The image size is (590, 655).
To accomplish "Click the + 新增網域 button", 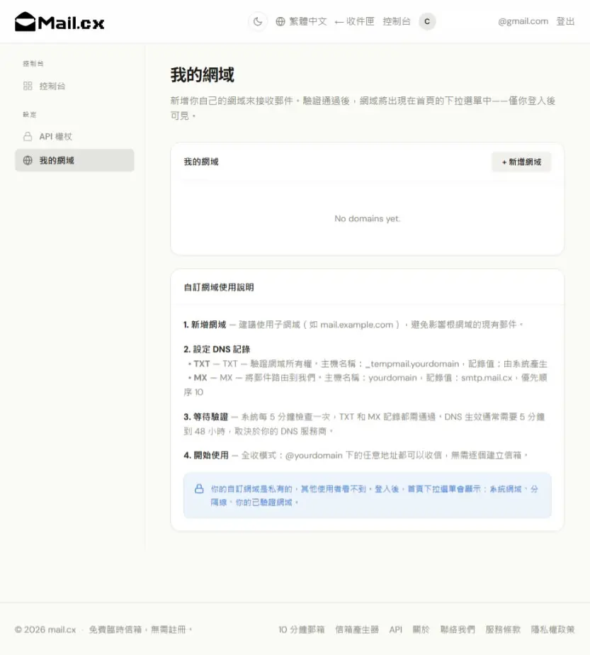I will (x=521, y=162).
